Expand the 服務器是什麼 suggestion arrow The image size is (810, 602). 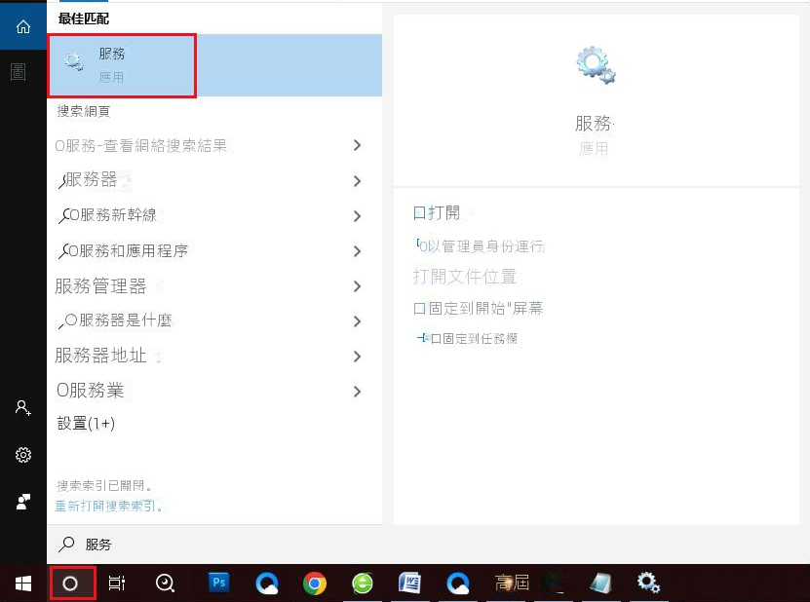click(x=357, y=321)
